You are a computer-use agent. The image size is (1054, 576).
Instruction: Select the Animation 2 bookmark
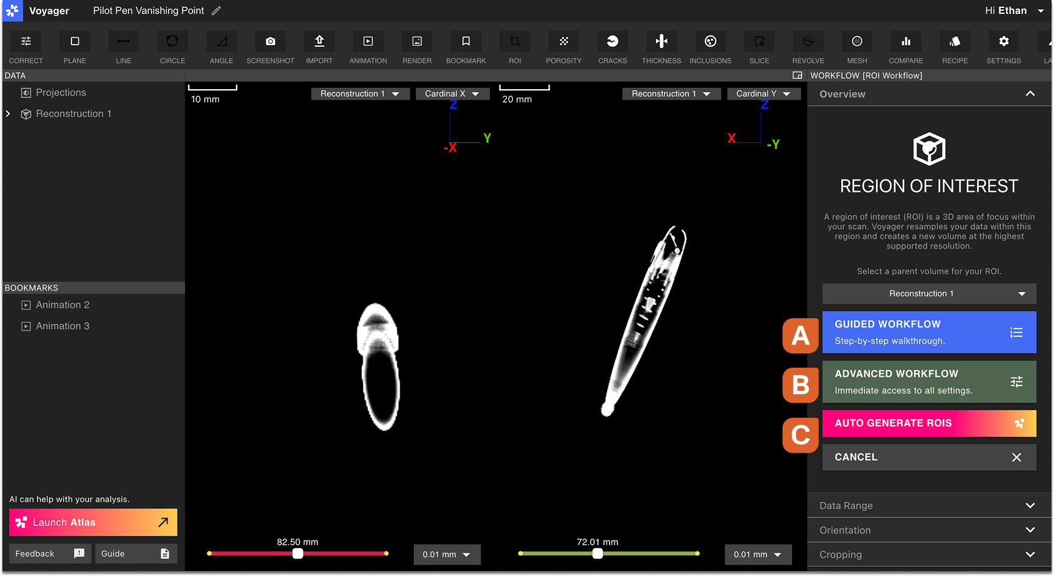coord(62,304)
